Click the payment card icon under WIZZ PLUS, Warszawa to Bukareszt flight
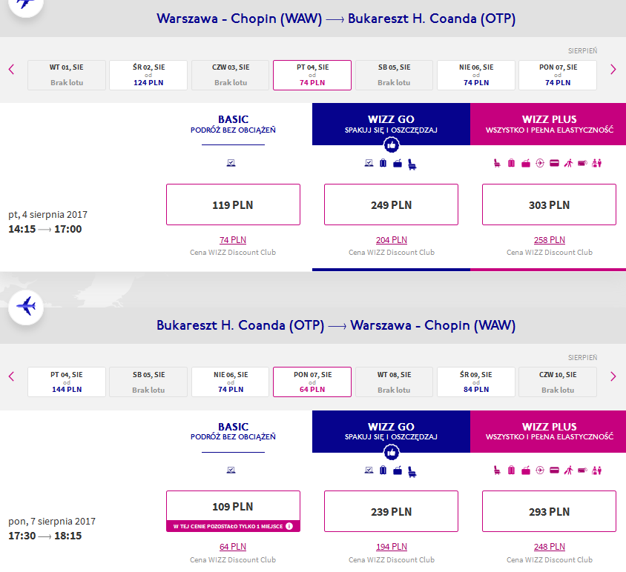 pos(554,163)
